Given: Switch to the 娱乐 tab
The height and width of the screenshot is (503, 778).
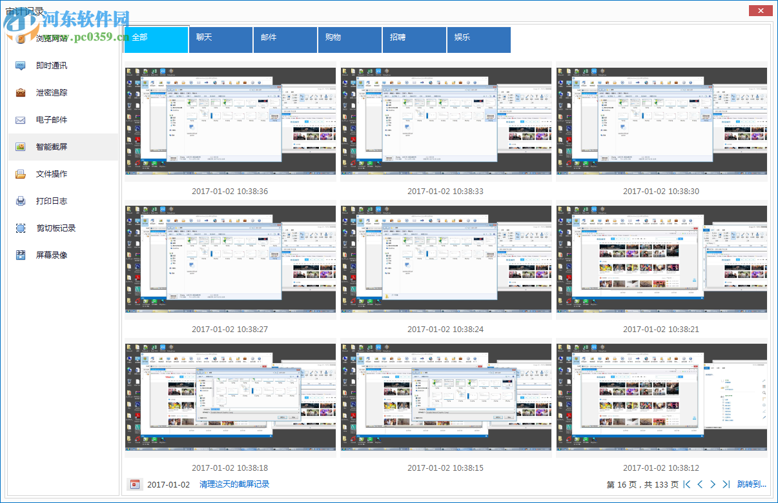Looking at the screenshot, I should pyautogui.click(x=479, y=40).
